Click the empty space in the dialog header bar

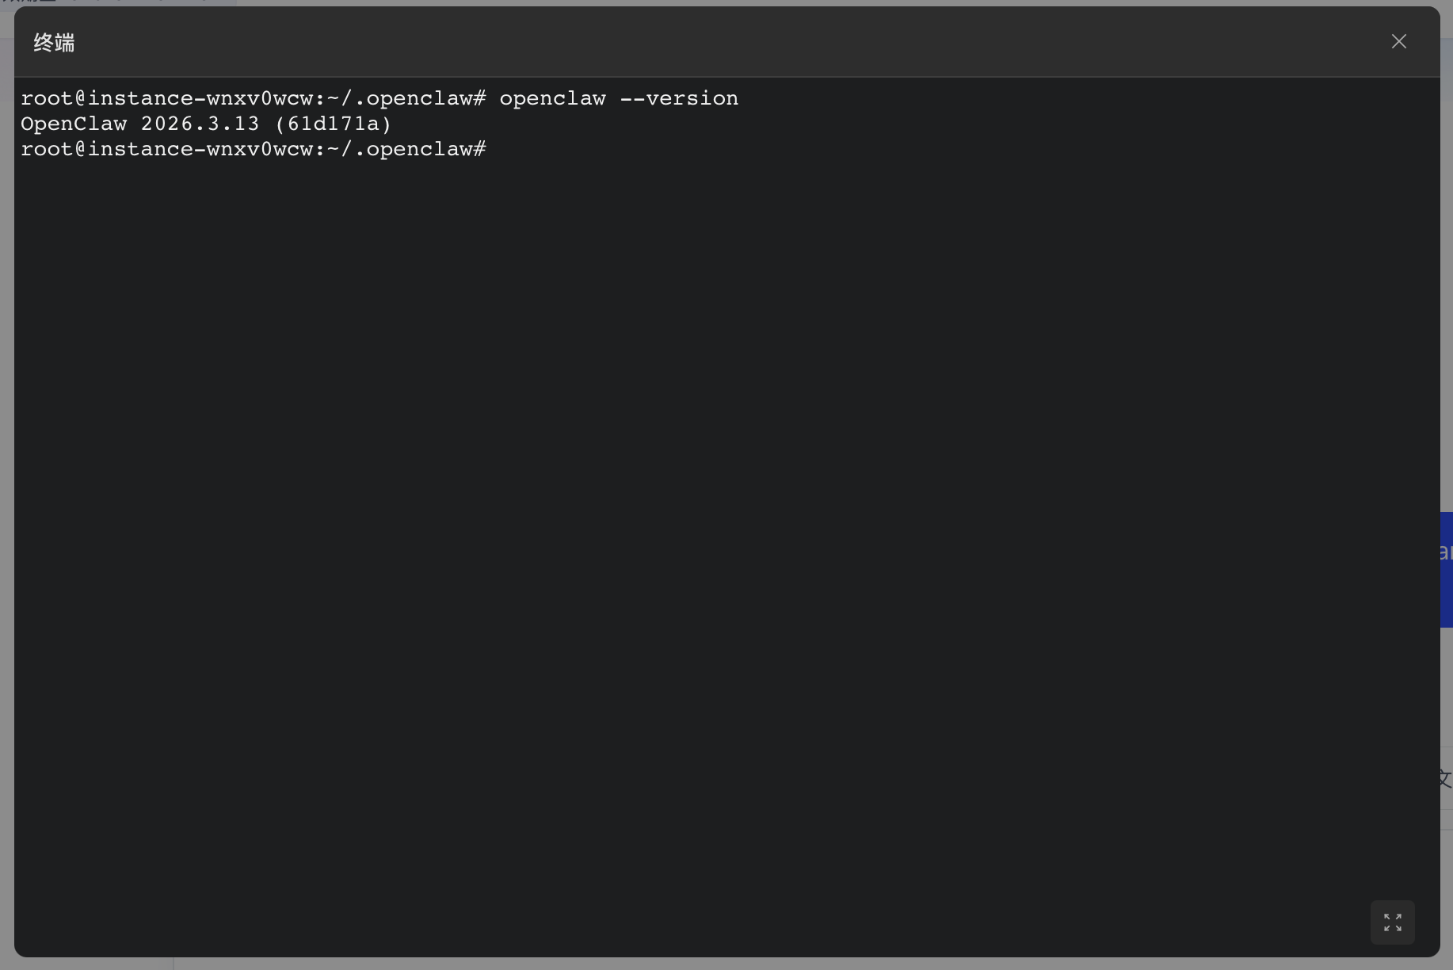[x=713, y=41]
